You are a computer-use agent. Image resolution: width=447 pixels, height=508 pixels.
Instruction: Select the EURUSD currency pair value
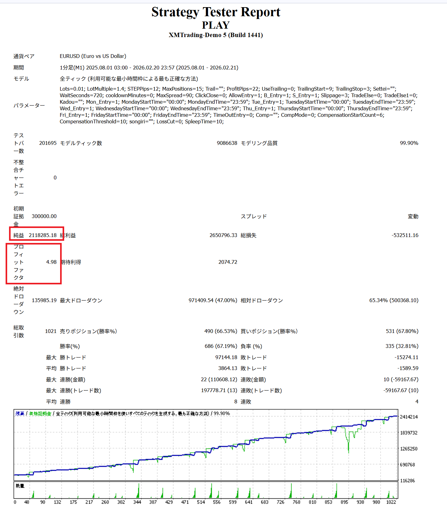[x=93, y=56]
